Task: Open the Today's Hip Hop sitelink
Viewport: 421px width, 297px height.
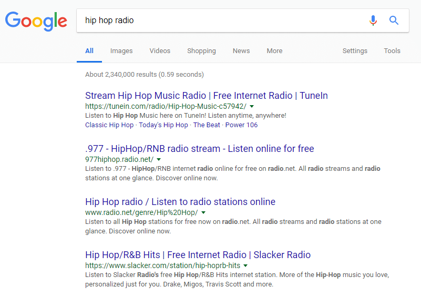Action: point(163,125)
